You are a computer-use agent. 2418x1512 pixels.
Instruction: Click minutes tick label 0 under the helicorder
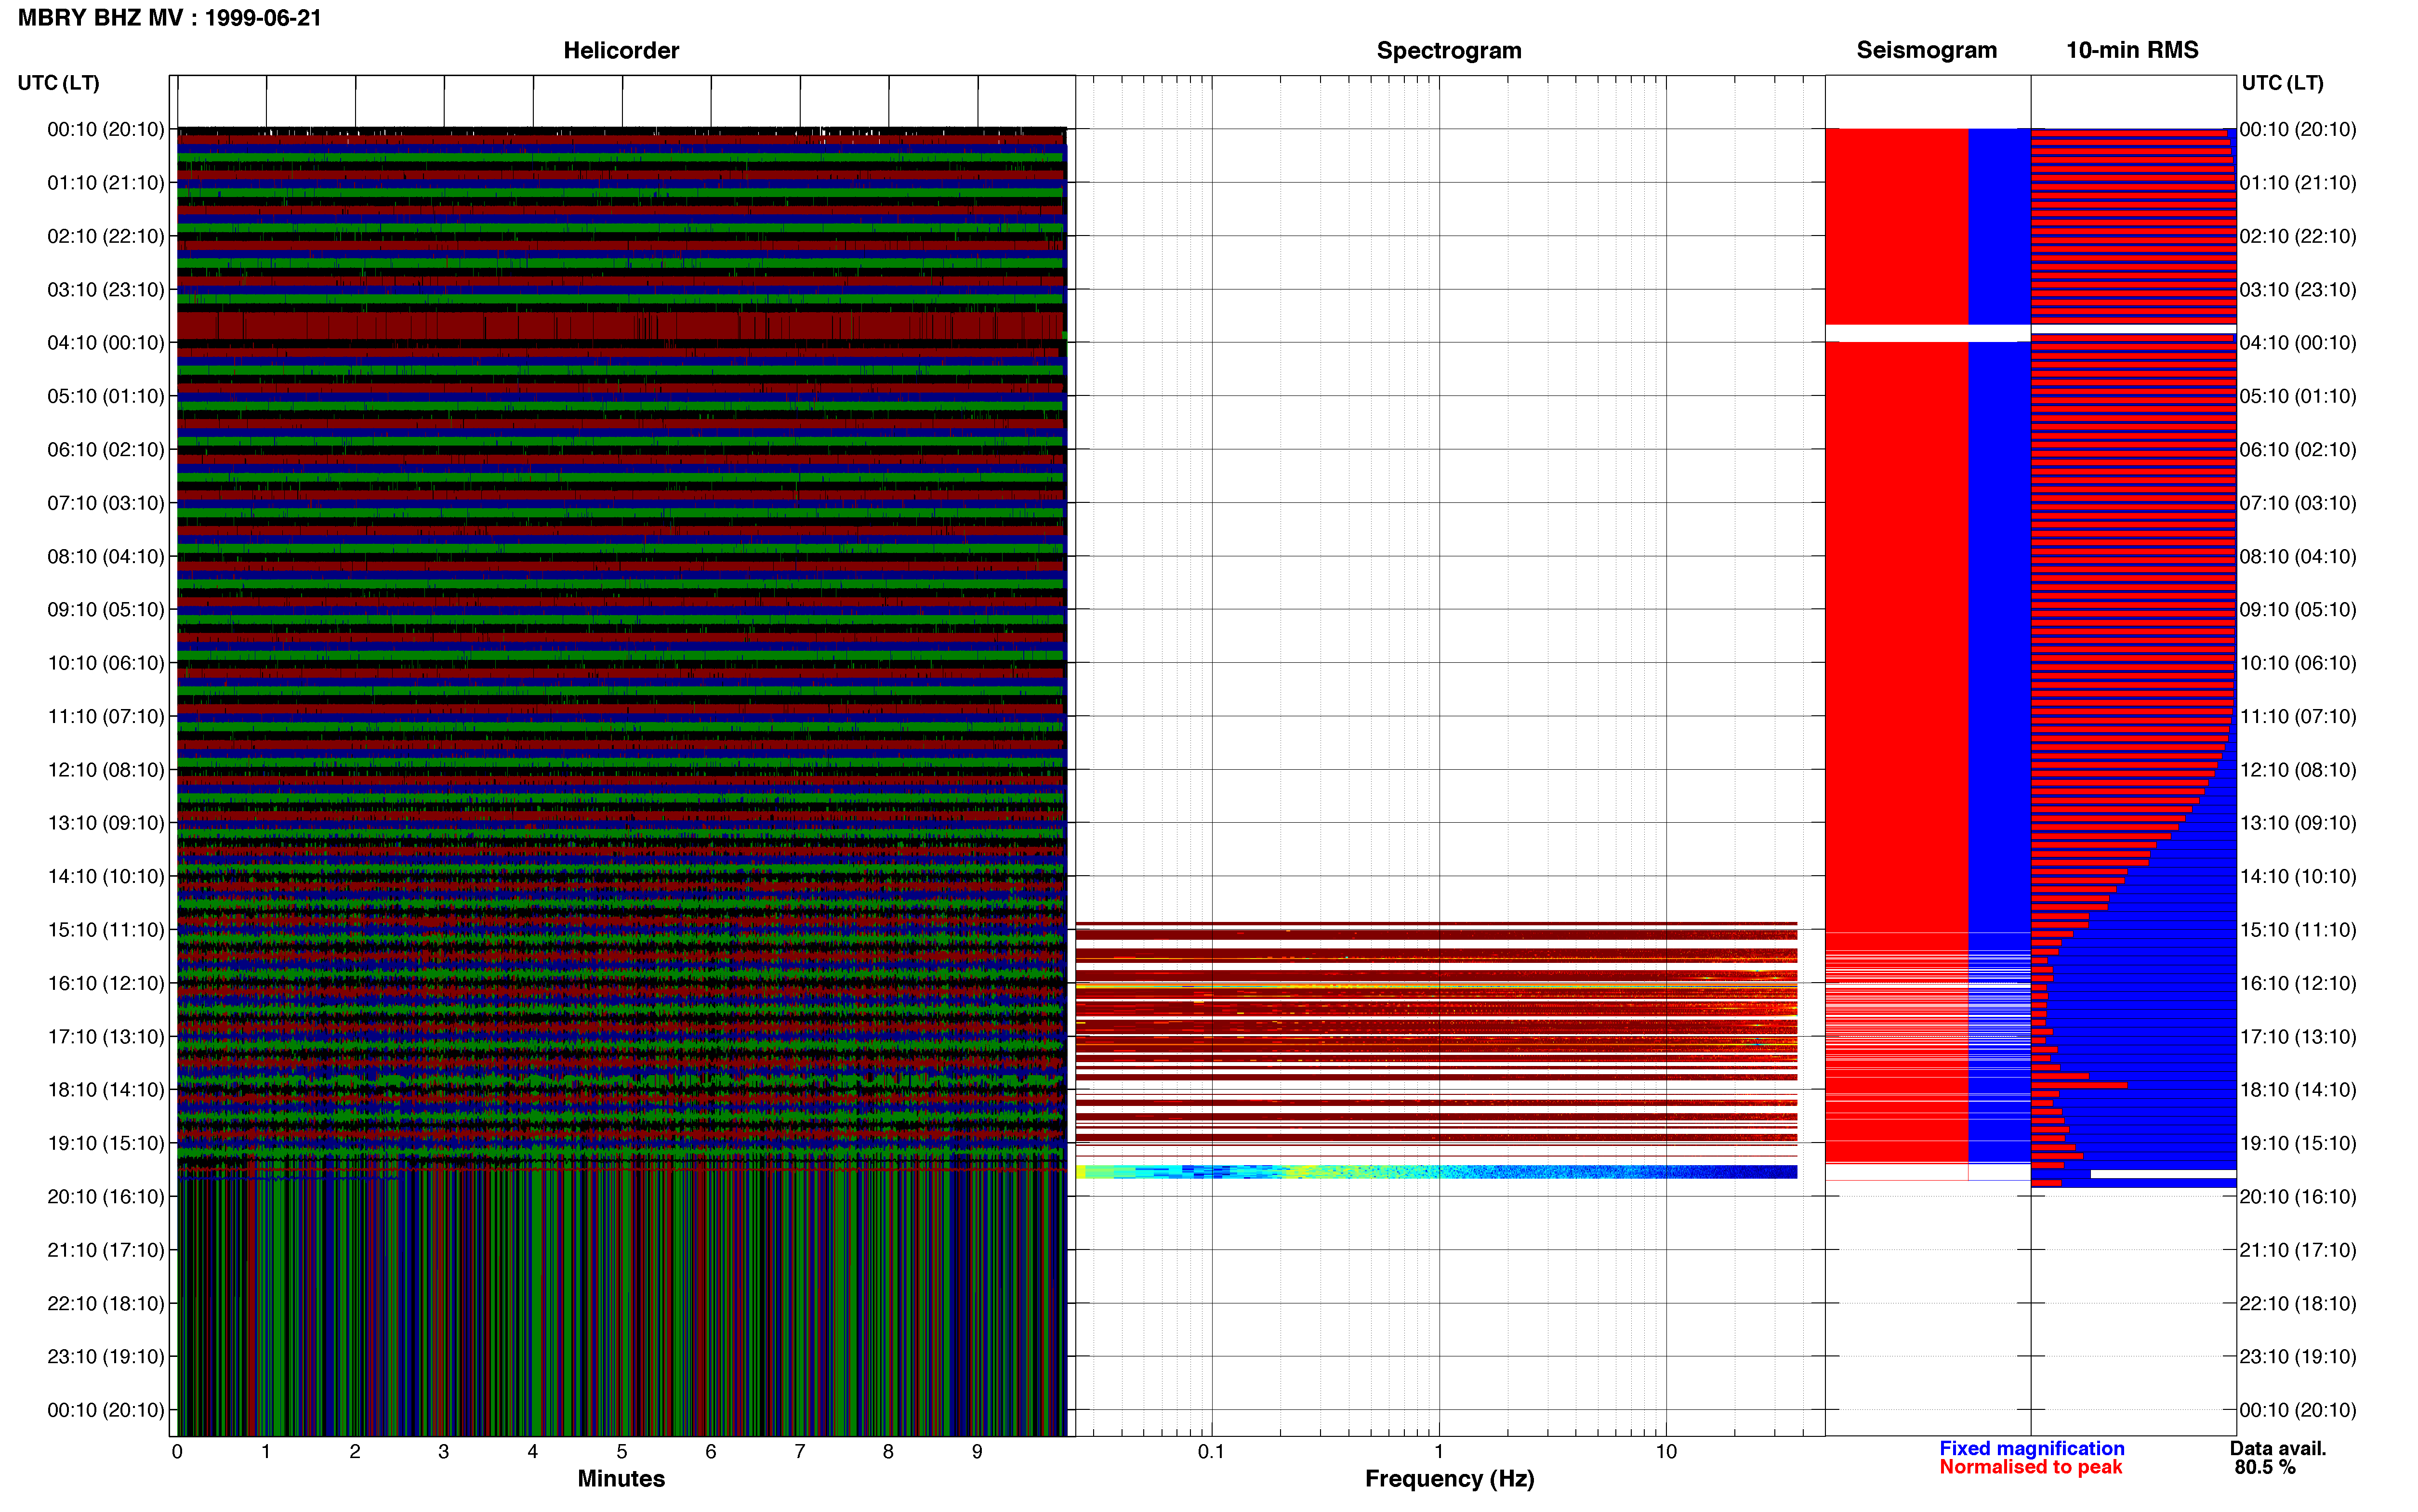[x=177, y=1451]
